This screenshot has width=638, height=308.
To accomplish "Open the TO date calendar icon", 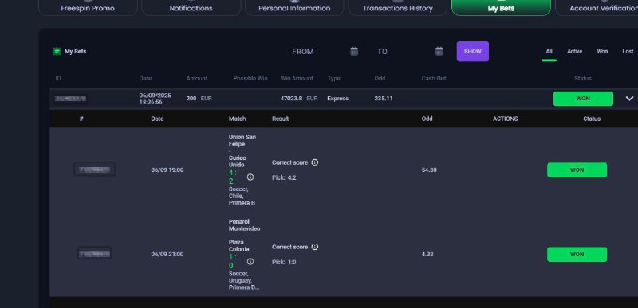I will coord(439,51).
